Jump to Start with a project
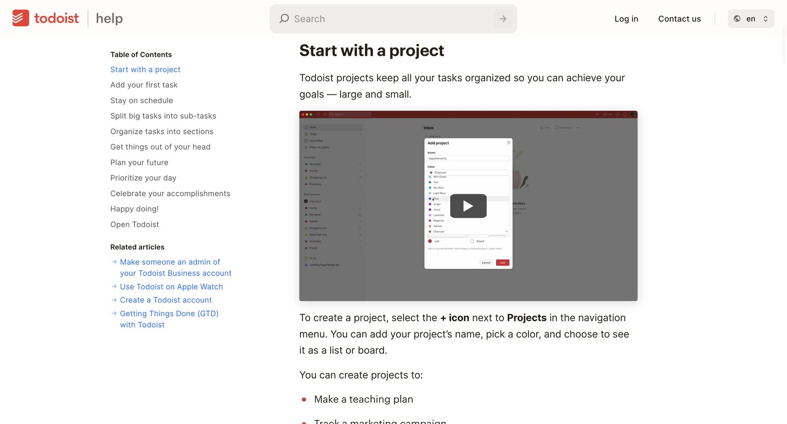 pyautogui.click(x=145, y=69)
